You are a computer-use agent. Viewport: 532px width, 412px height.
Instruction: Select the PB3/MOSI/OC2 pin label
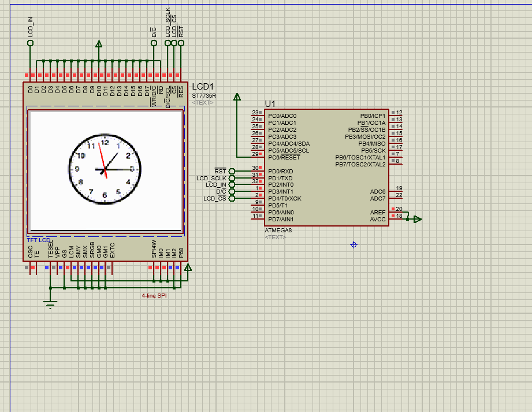pos(365,137)
